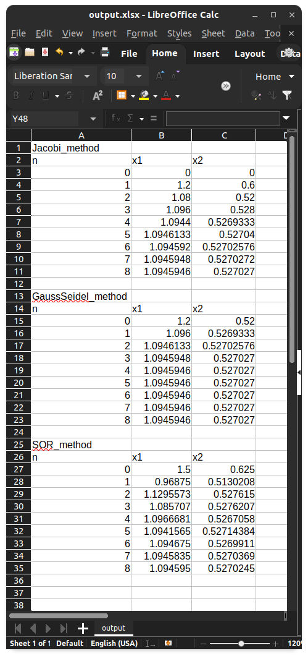Open the Sheet menu
The width and height of the screenshot is (308, 656).
point(214,33)
